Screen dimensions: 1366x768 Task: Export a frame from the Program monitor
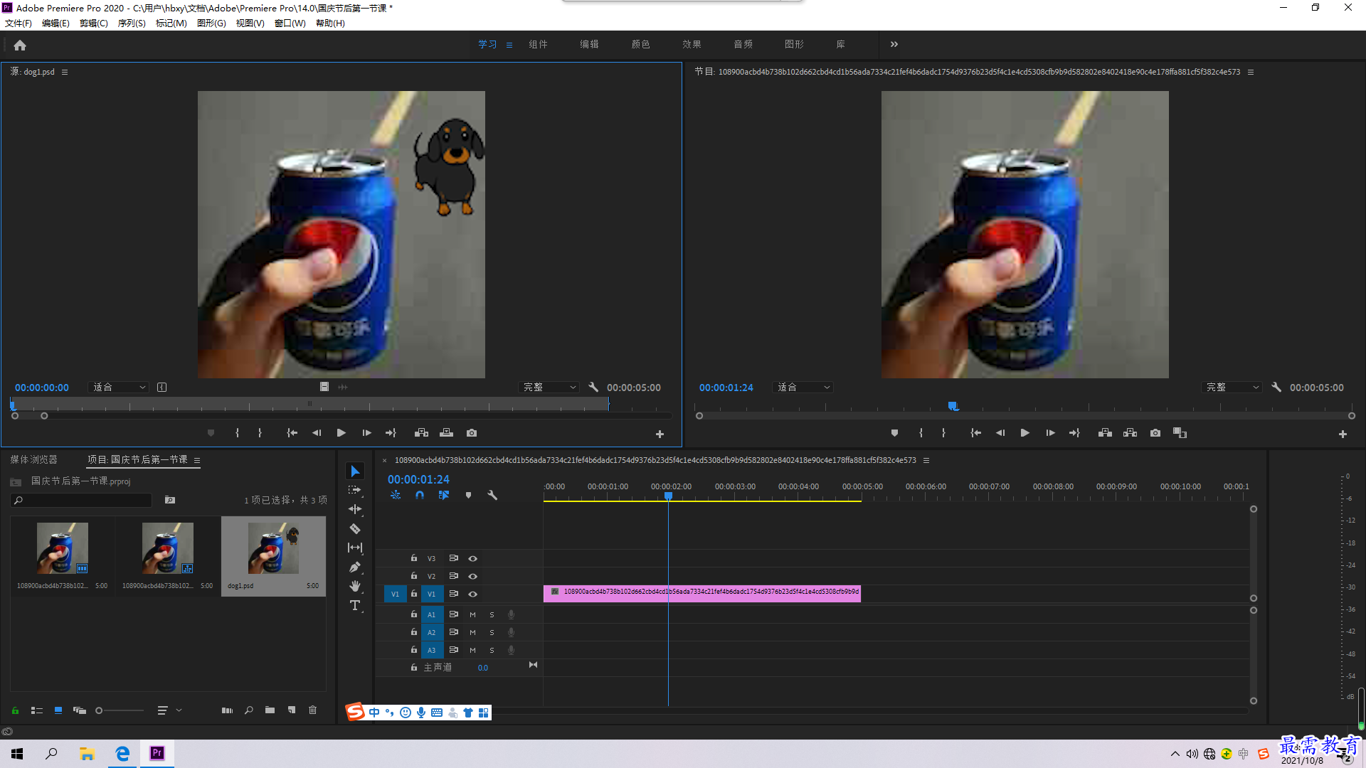pyautogui.click(x=1155, y=433)
